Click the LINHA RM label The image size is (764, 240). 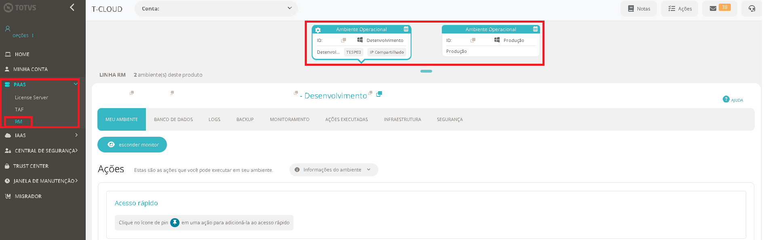[x=112, y=75]
